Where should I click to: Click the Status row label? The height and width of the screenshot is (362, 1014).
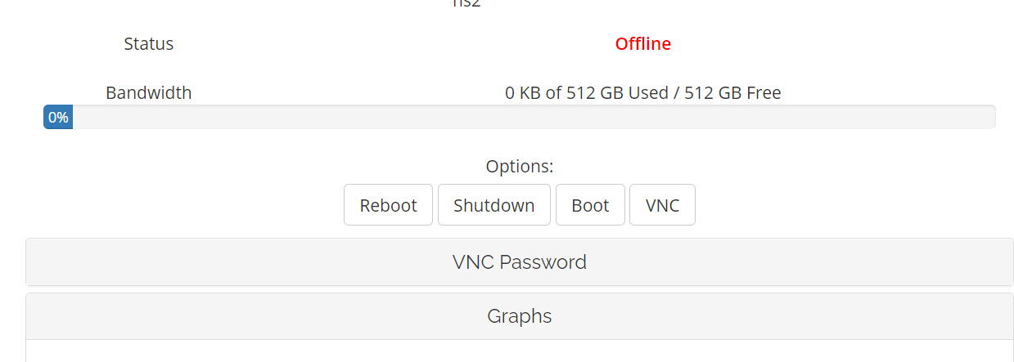(x=148, y=44)
